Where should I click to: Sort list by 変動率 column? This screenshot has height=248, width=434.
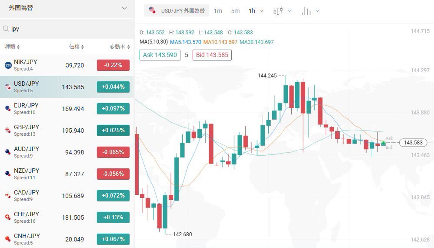point(120,47)
